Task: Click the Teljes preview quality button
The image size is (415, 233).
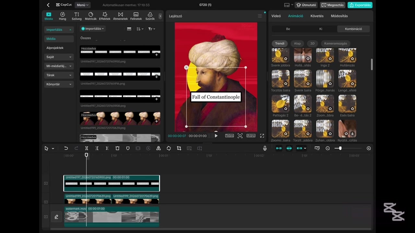Action: tap(230, 136)
